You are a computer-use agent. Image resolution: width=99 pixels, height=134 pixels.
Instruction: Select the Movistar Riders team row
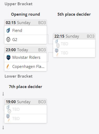point(25,57)
